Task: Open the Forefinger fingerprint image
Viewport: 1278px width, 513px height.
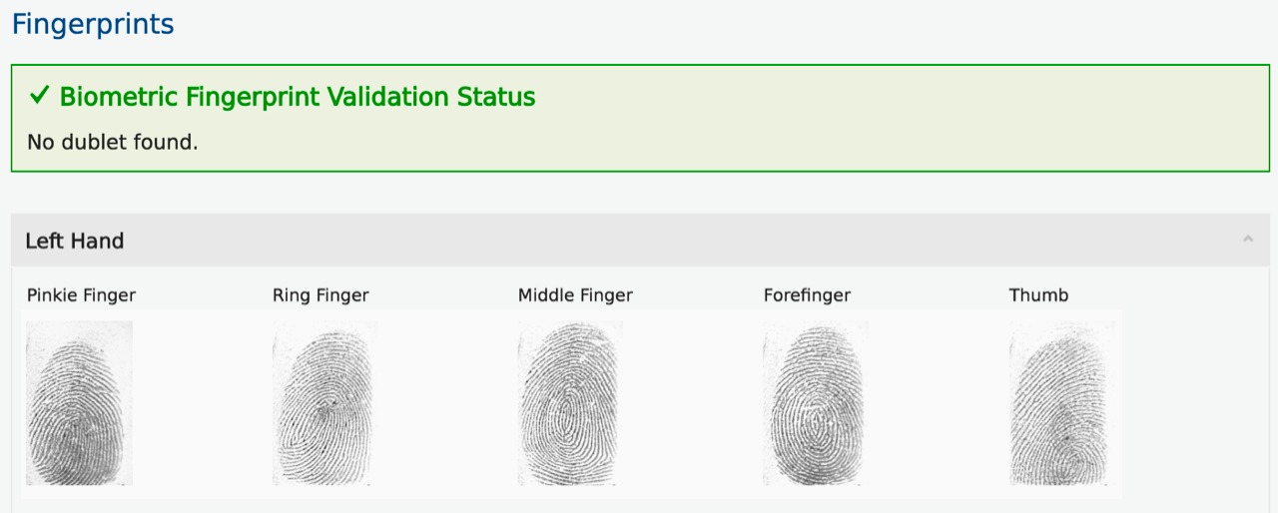Action: 816,403
